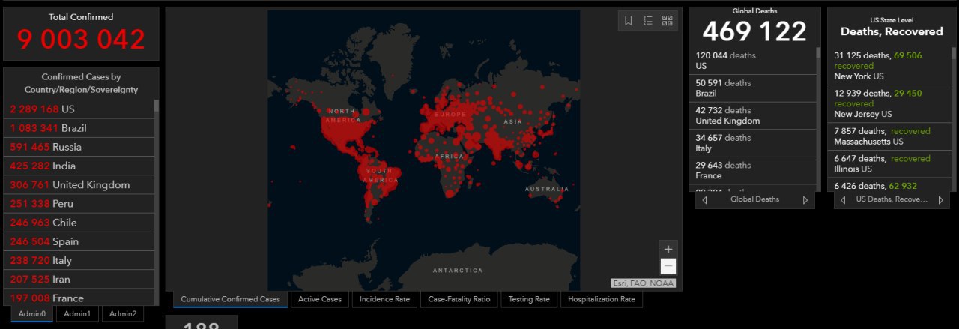Image resolution: width=959 pixels, height=329 pixels.
Task: Open the map bookmarks icon
Action: 629,20
